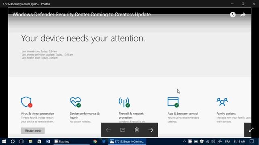Click FRA language indicator
This screenshot has height=145, width=259.
227,141
